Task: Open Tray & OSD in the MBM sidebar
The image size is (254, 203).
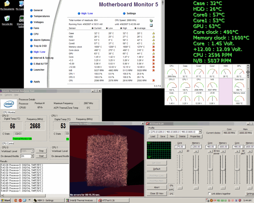Action: click(40, 46)
